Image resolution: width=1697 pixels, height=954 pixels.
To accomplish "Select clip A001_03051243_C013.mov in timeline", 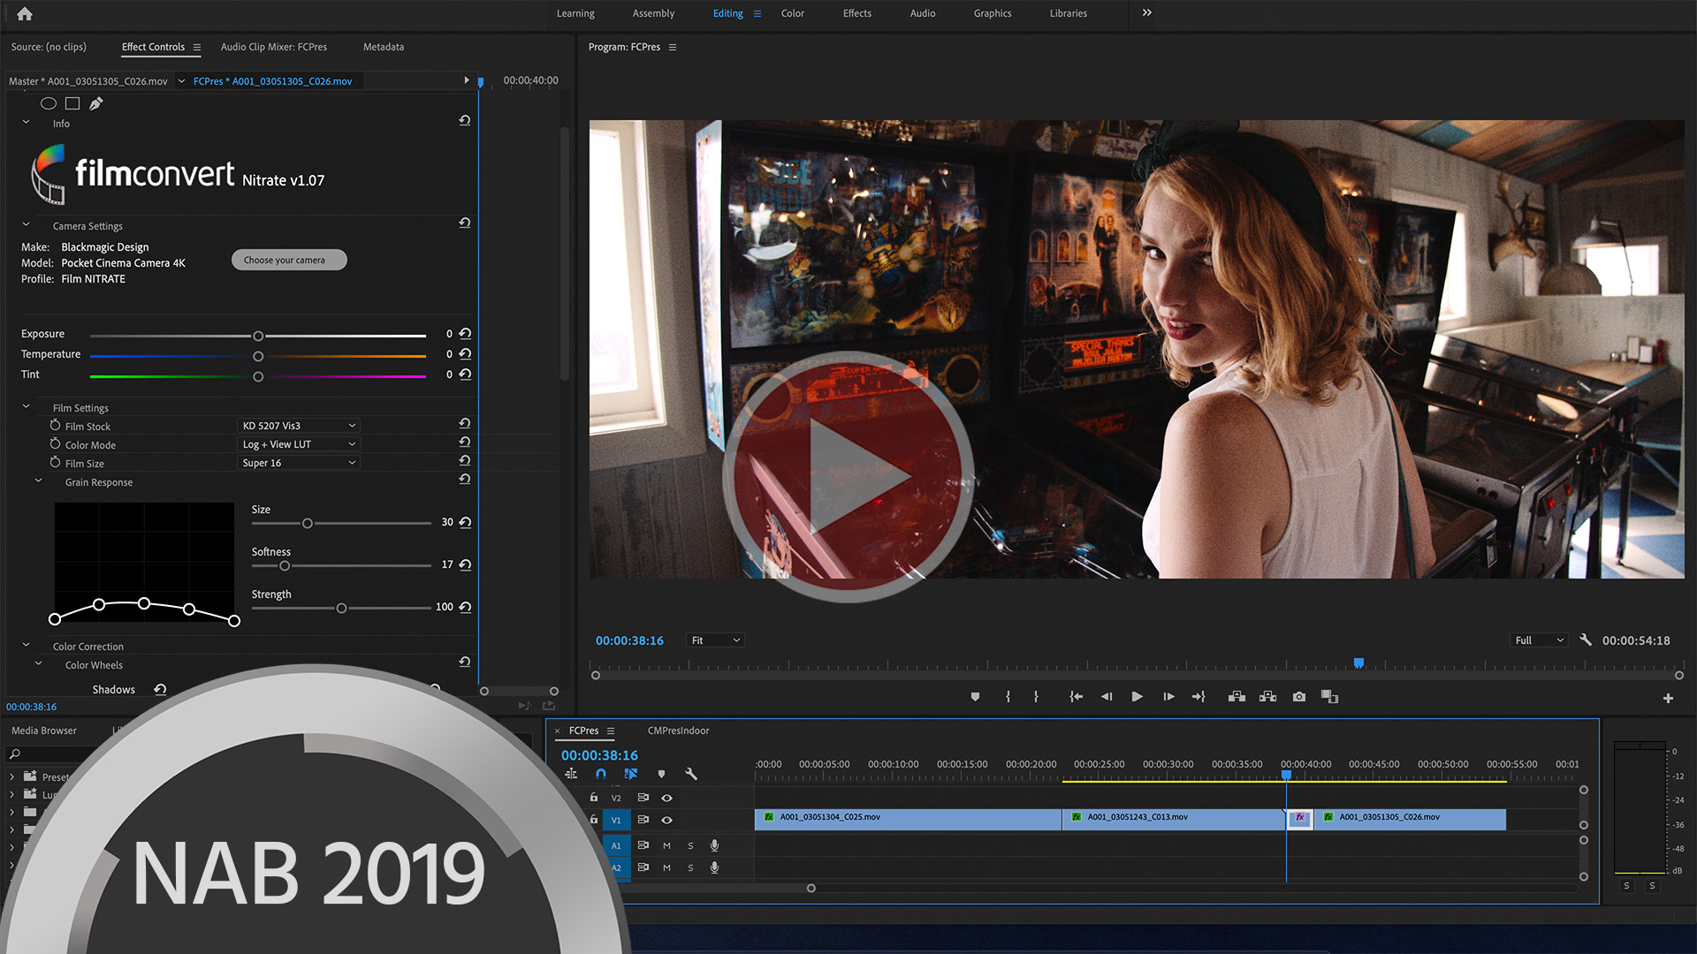I will coord(1173,819).
